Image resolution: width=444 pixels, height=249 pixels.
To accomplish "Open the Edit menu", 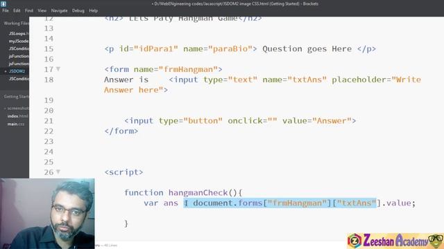I will 17,10.
